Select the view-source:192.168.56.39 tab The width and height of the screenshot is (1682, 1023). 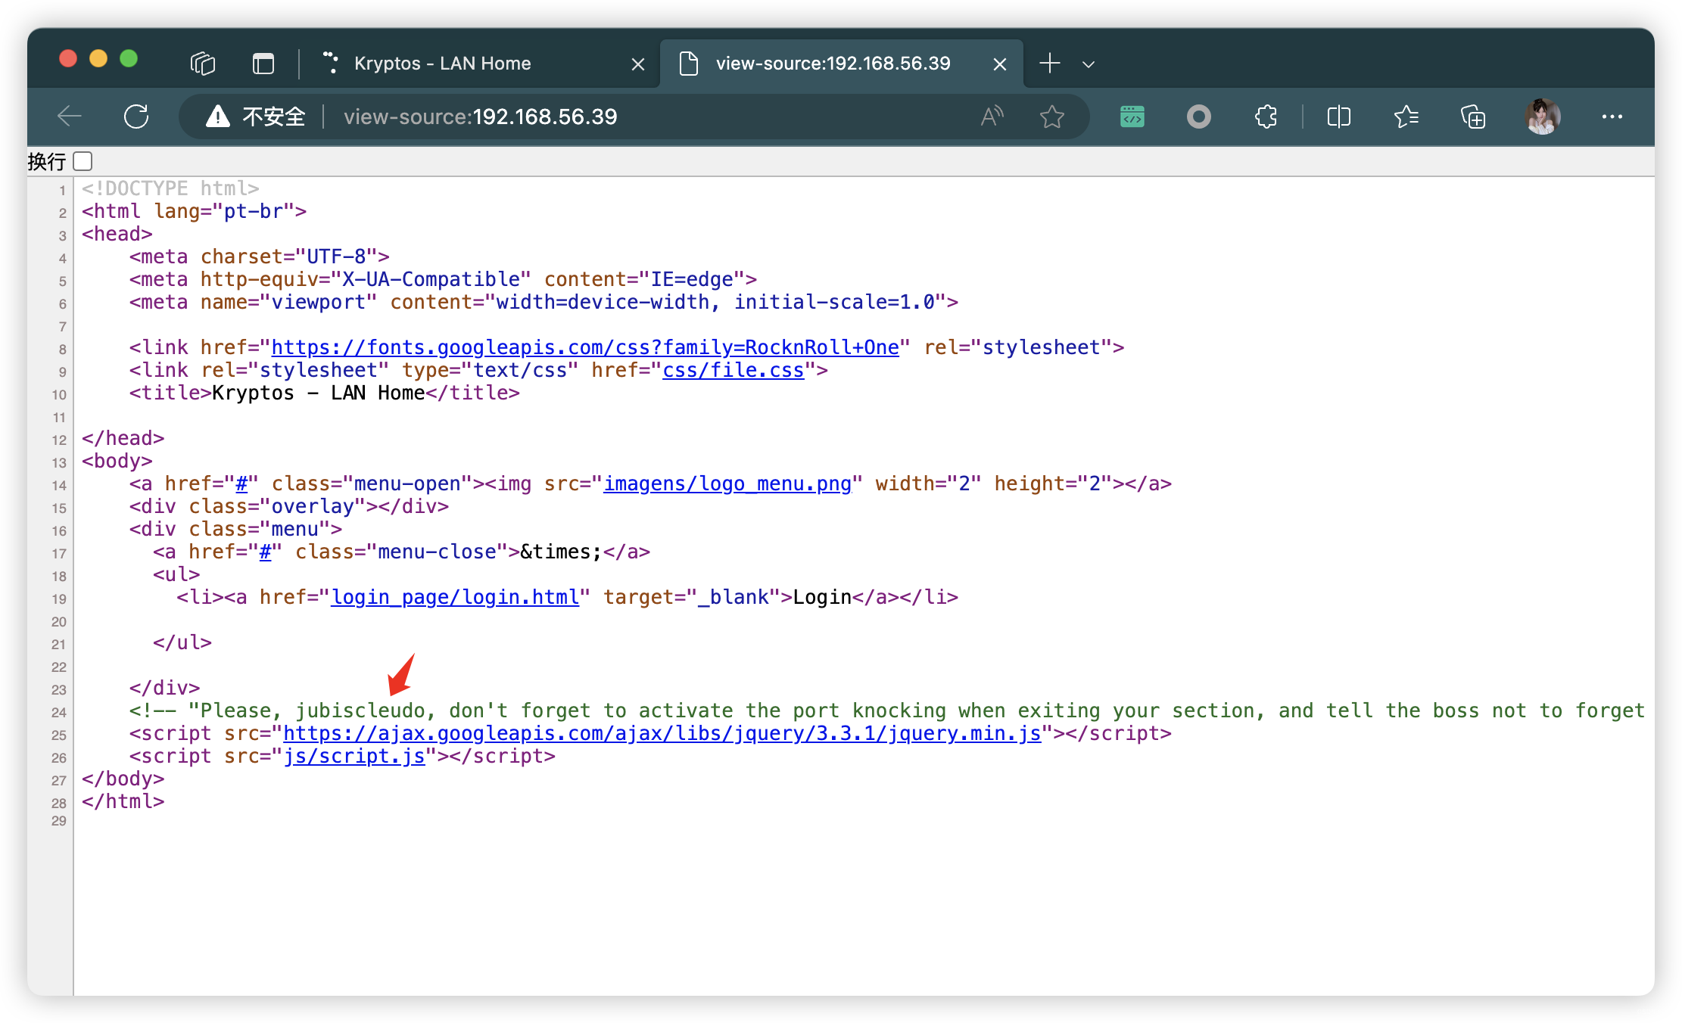(840, 64)
